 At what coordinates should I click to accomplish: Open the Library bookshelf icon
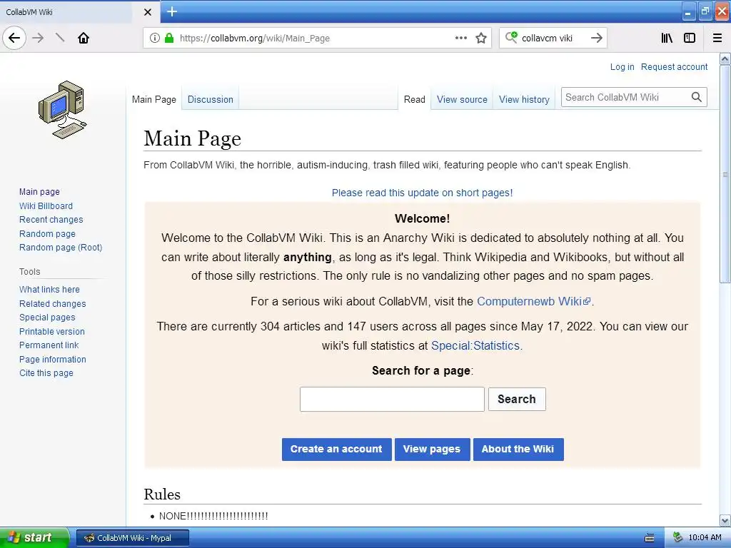[x=667, y=38]
